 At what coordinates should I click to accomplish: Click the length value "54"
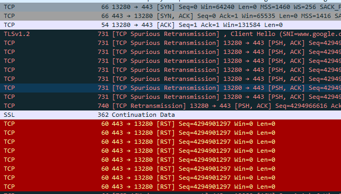point(105,25)
